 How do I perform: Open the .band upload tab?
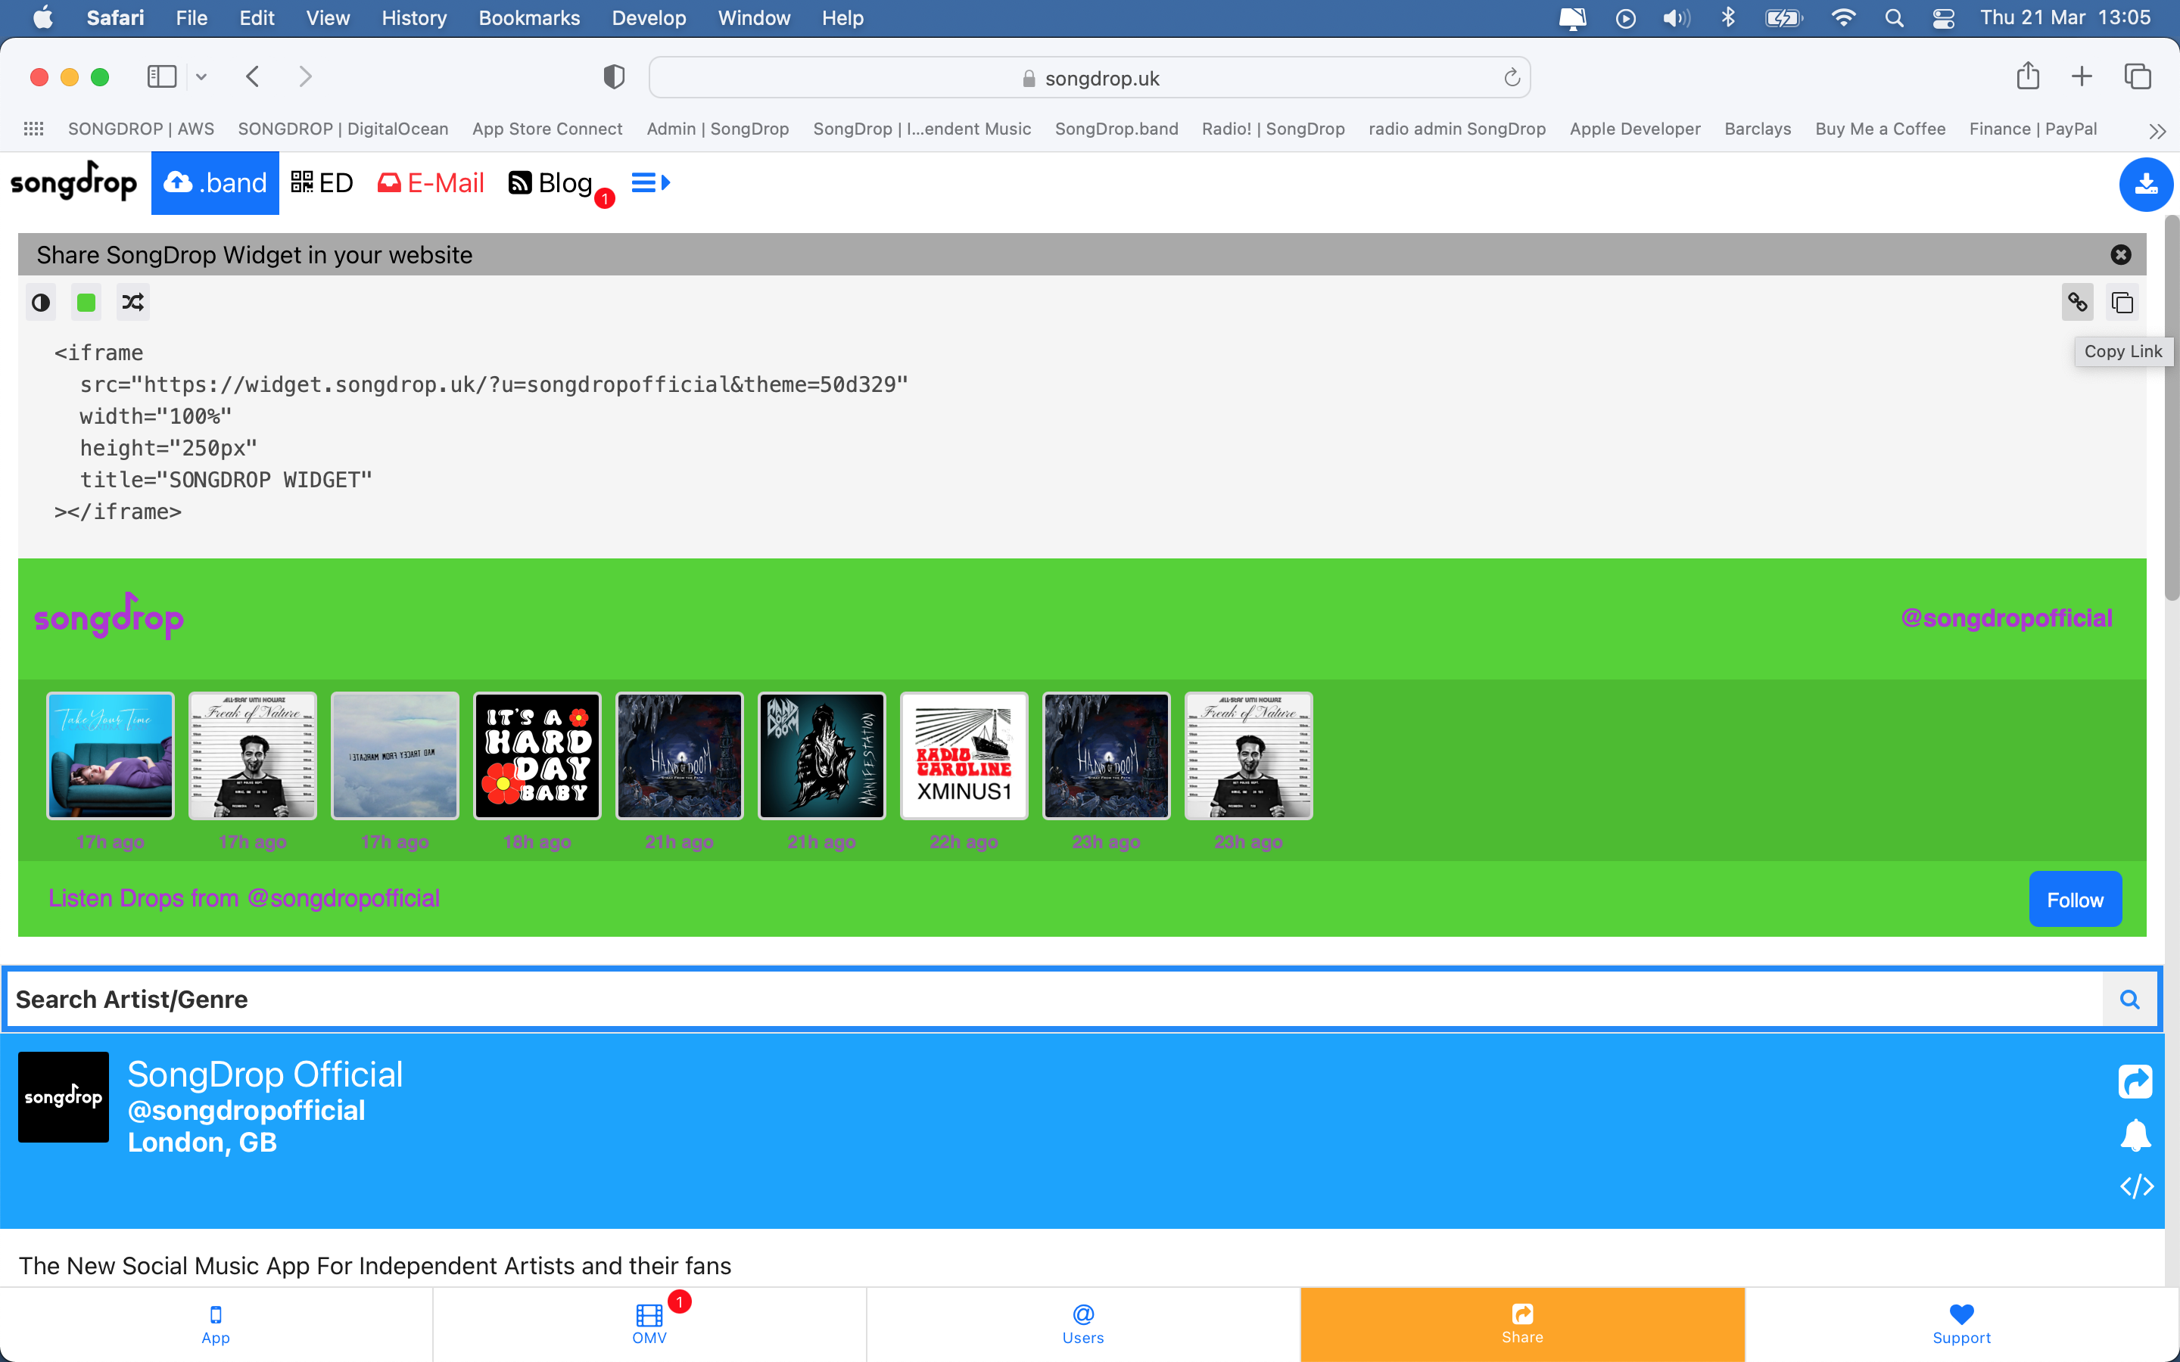(x=215, y=183)
